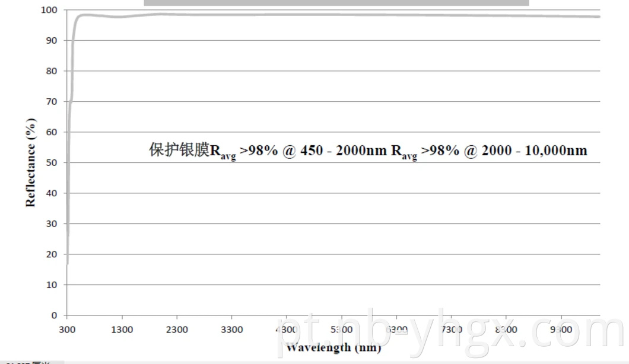Click the Chinese text 保护银膜 in the annotation
The height and width of the screenshot is (364, 629).
click(179, 150)
